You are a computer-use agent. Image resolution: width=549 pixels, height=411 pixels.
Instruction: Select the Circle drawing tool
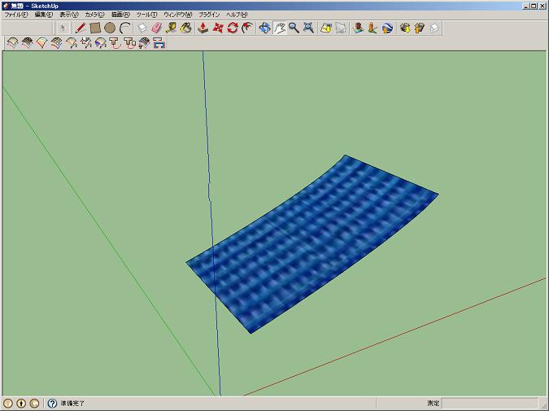(110, 28)
